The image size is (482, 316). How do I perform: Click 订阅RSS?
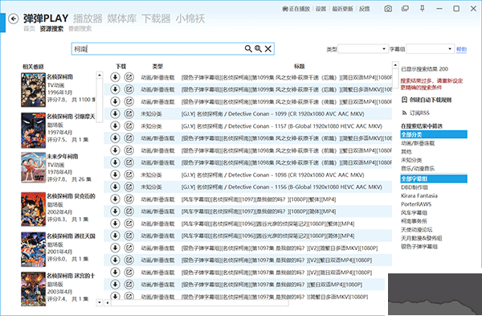point(415,113)
